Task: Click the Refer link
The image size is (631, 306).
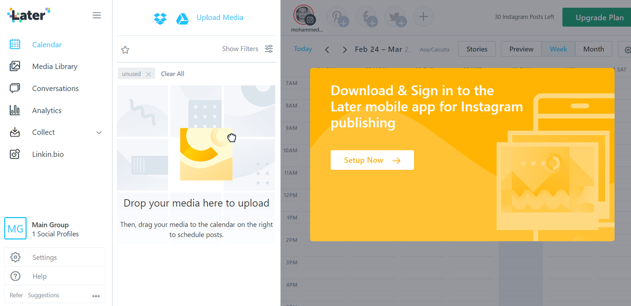Action: coord(16,295)
